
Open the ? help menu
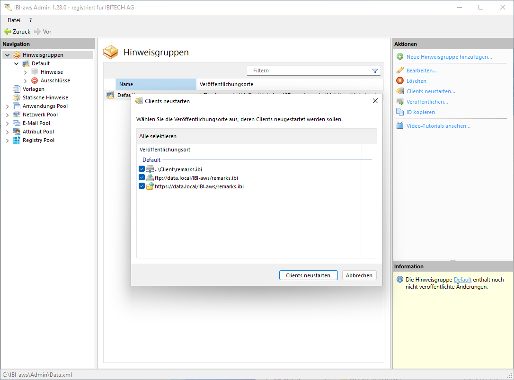(30, 20)
